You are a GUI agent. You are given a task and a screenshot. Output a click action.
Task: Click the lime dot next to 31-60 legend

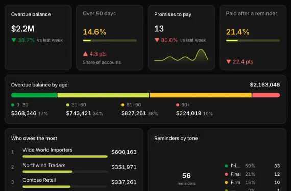pyautogui.click(x=68, y=105)
